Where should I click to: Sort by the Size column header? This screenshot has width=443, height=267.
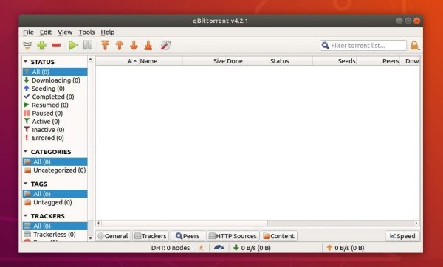click(205, 61)
